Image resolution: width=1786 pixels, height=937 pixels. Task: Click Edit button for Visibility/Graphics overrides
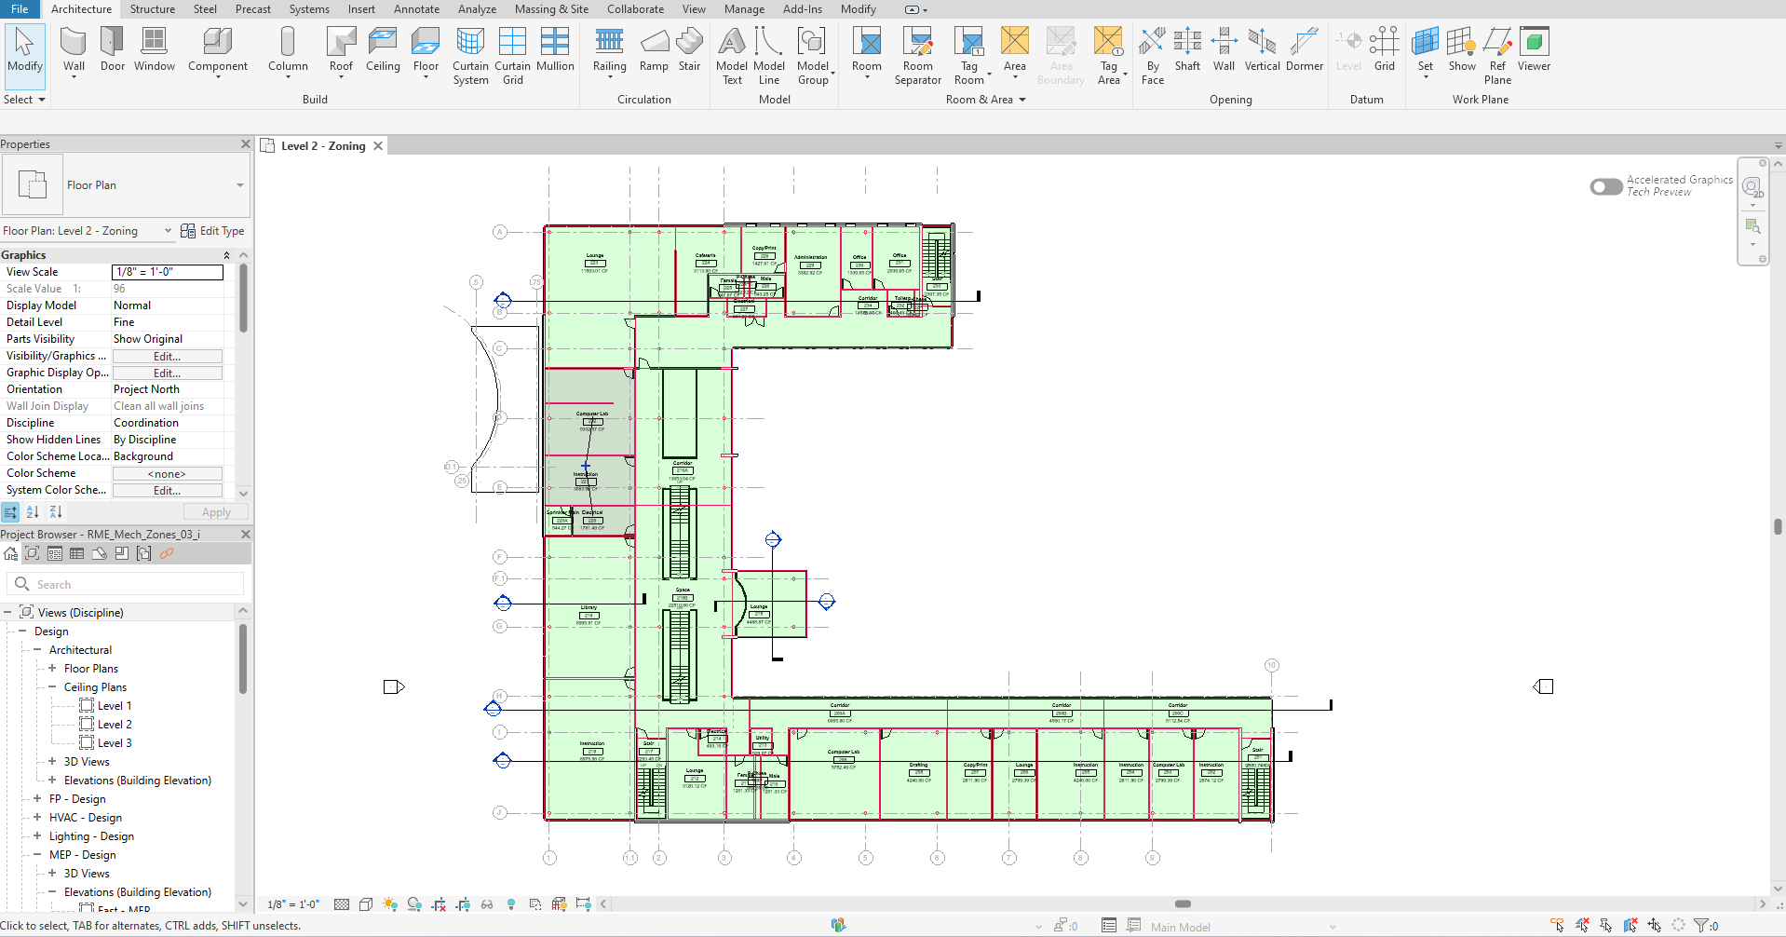tap(168, 357)
